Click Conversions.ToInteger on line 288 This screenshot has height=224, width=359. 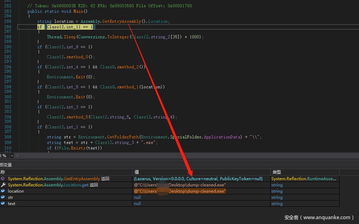(104, 37)
